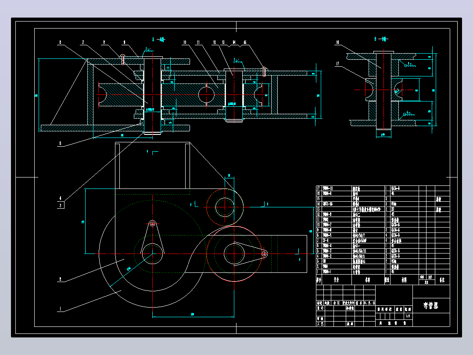
Task: Select the large bending wheel circle in plan view
Action: click(152, 254)
